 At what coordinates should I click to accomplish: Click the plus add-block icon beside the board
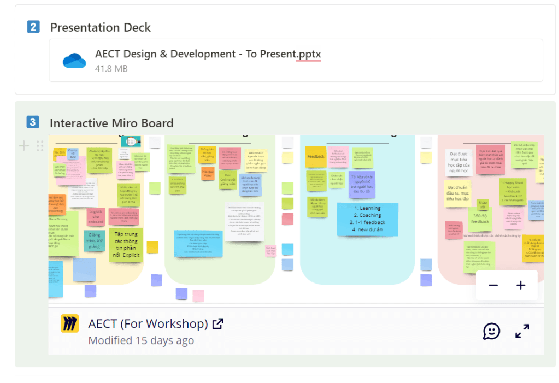(24, 145)
